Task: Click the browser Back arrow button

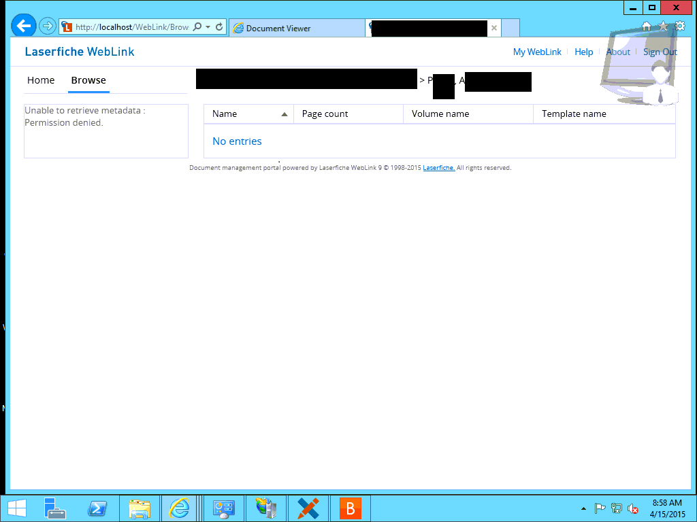Action: coord(24,26)
